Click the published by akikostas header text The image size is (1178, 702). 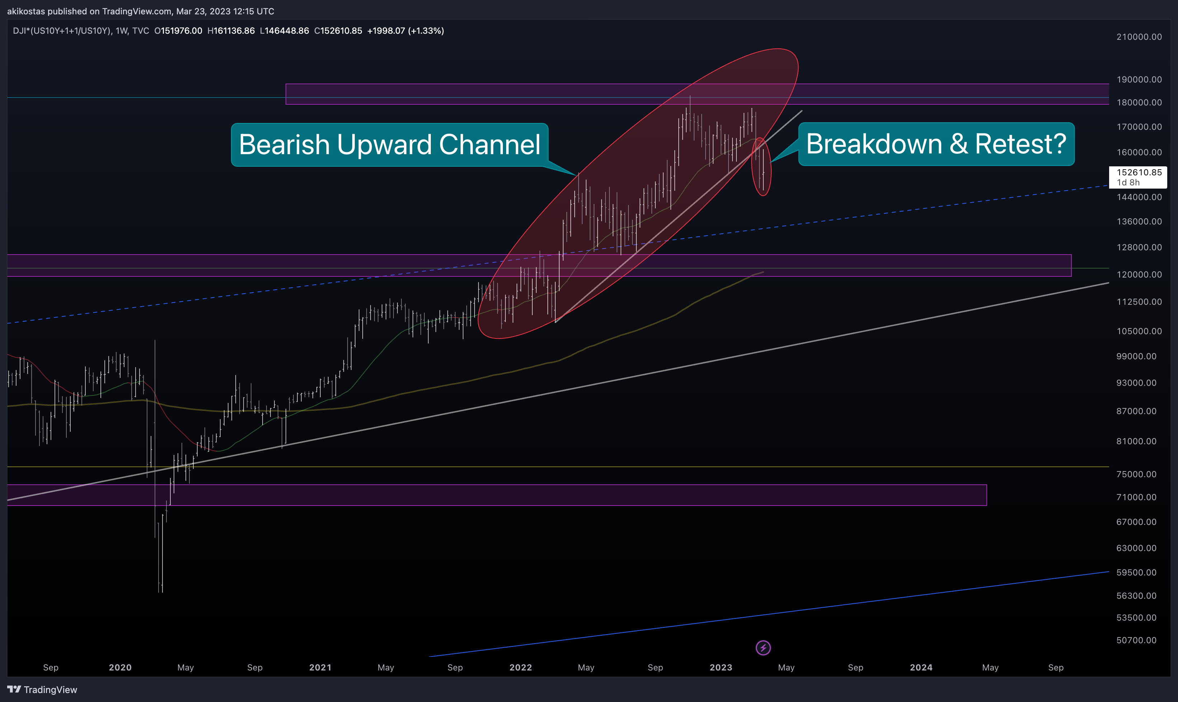tap(141, 11)
